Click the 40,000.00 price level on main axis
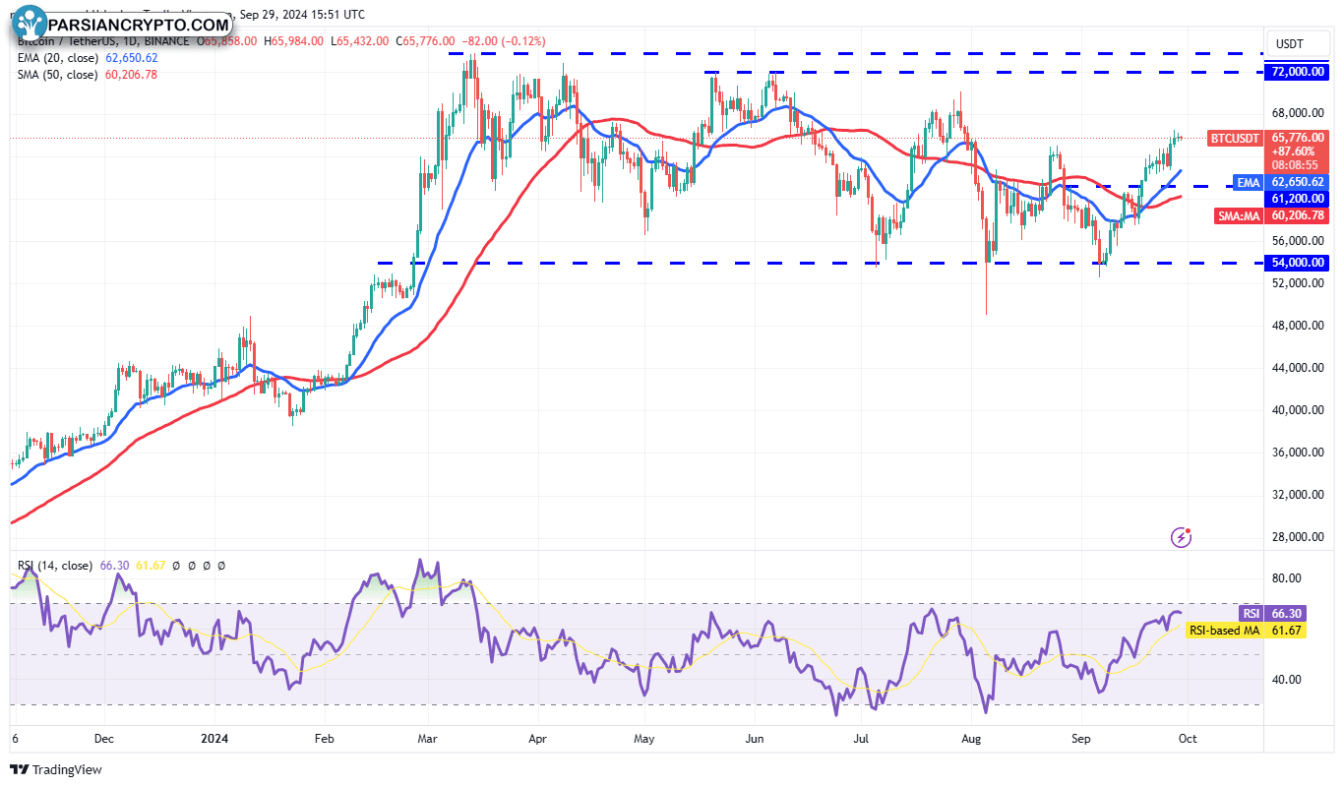This screenshot has height=787, width=1344. point(1298,410)
